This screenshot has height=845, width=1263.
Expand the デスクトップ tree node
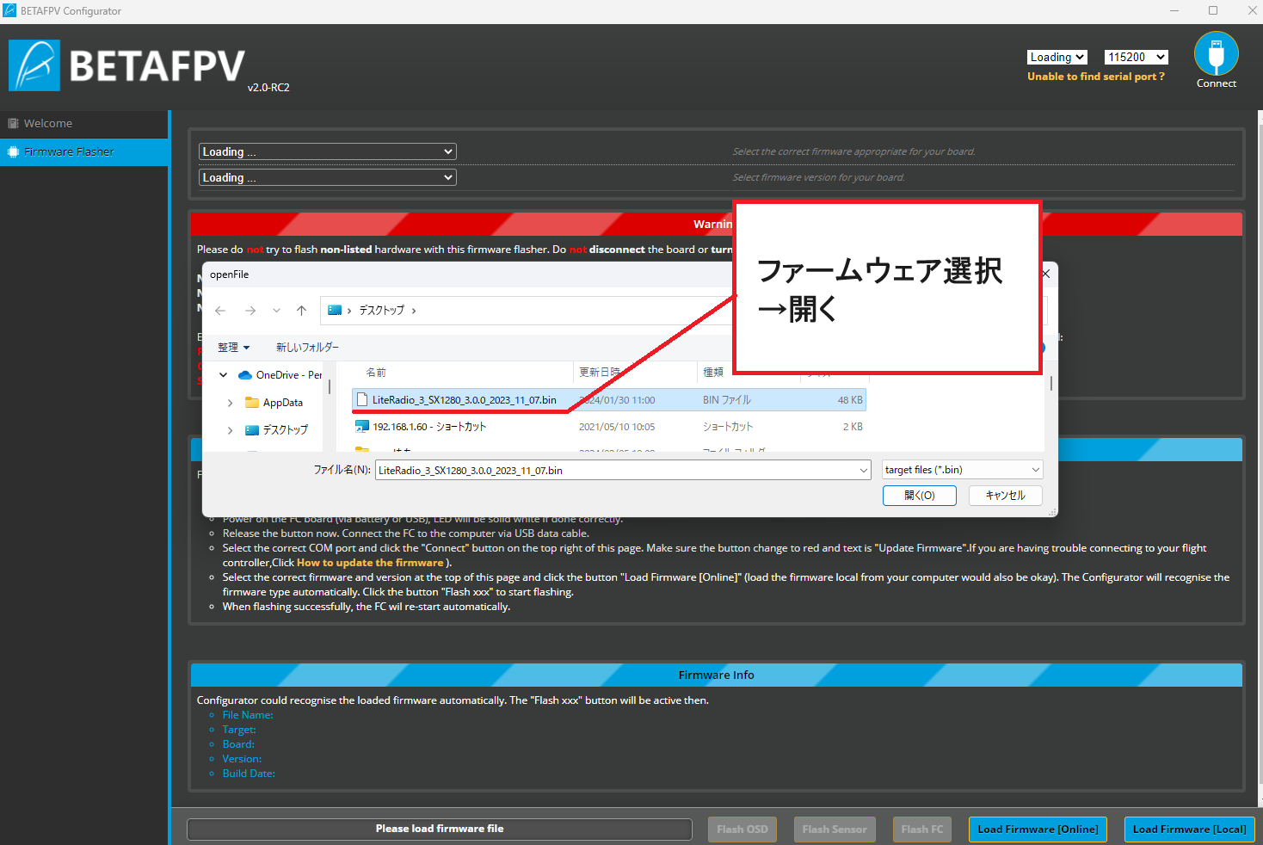click(230, 430)
